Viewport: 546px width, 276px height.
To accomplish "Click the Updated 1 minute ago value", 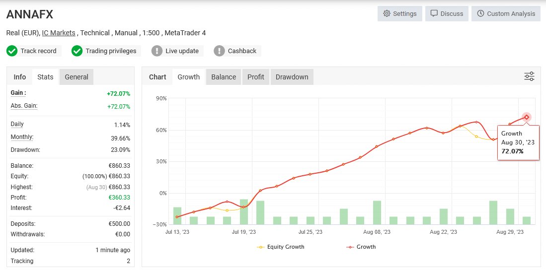I will (113, 250).
